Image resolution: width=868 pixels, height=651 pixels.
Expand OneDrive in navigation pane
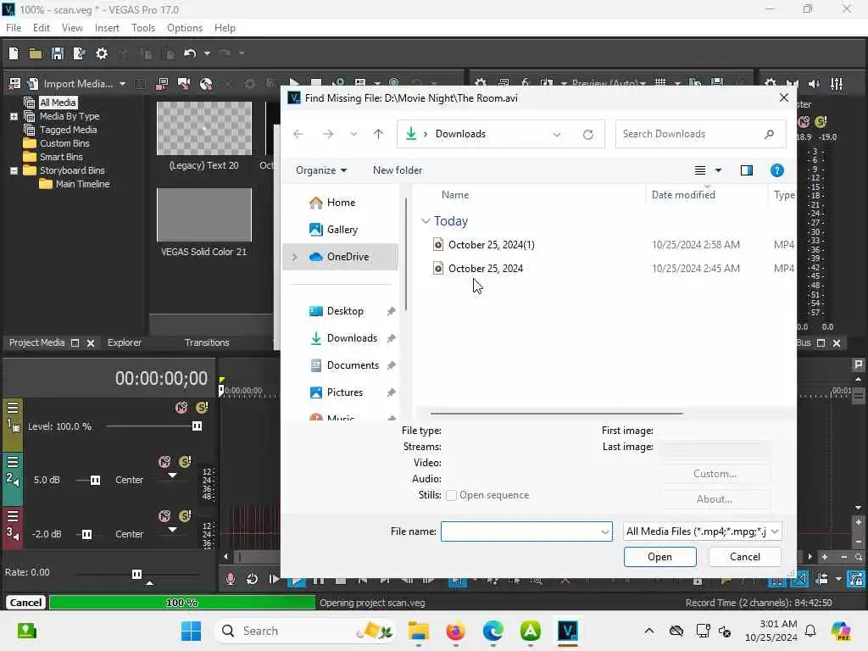click(x=294, y=257)
